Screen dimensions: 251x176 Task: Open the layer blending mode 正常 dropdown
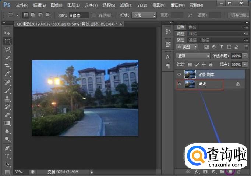point(193,56)
